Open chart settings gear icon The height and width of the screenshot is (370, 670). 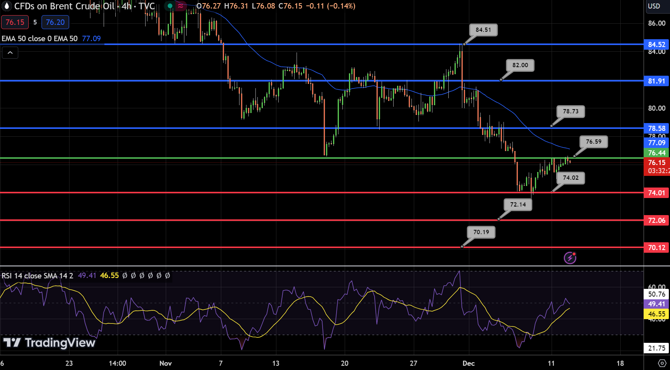[x=662, y=363]
